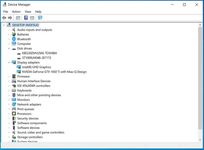The height and width of the screenshot is (150, 204).
Task: Click the Processors category icon
Action: [14, 114]
